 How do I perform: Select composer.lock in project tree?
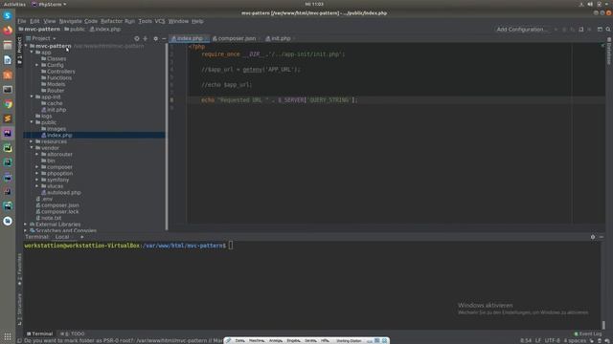click(57, 211)
